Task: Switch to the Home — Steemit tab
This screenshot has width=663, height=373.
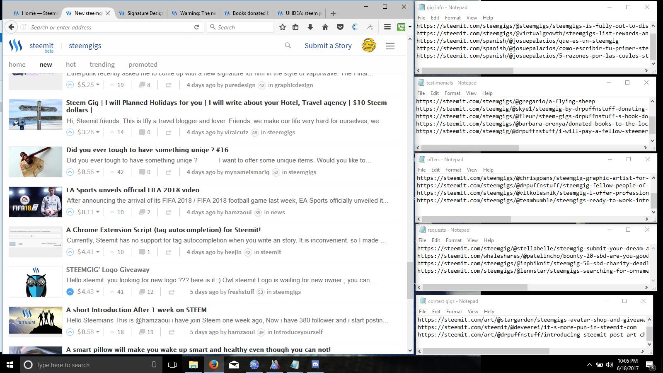Action: (35, 13)
